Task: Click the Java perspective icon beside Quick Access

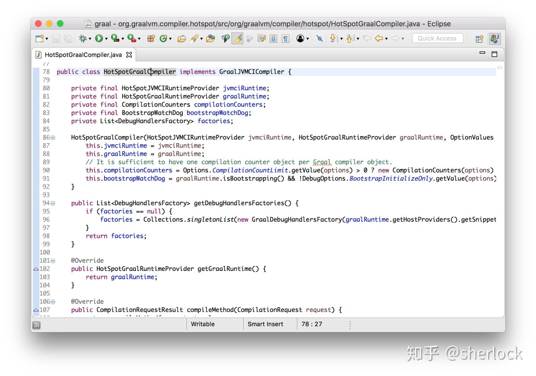Action: (495, 38)
